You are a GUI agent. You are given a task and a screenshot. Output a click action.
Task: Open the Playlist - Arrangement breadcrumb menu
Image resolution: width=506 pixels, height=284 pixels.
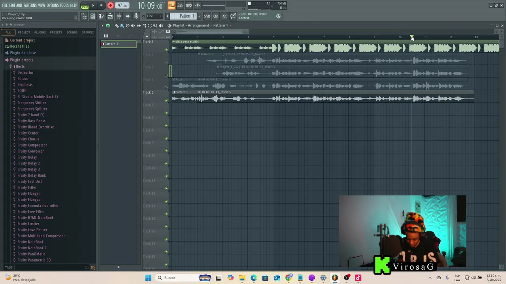(x=191, y=25)
